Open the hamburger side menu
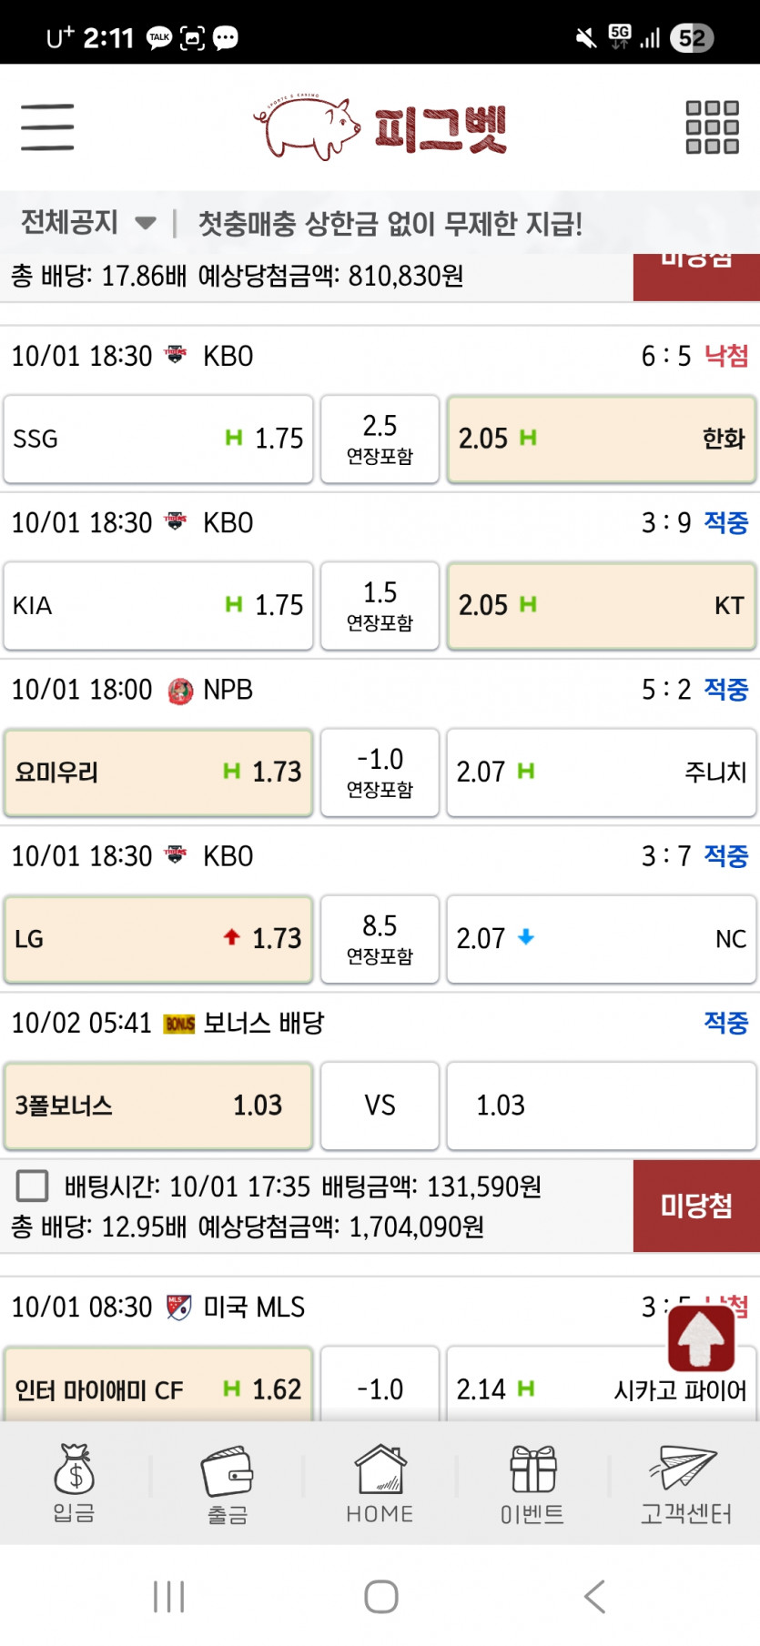 [47, 126]
